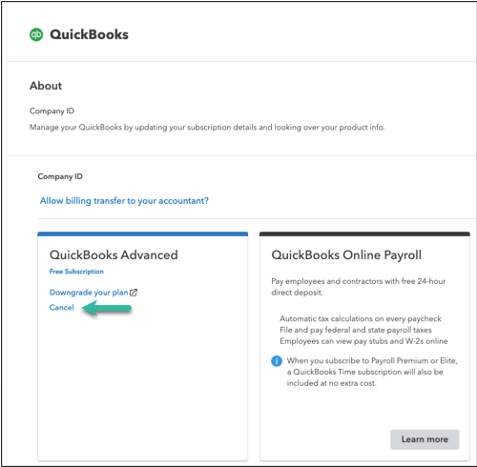Screen dimensions: 477x467
Task: Click the QuickBooks Online Payroll card title
Action: [346, 254]
